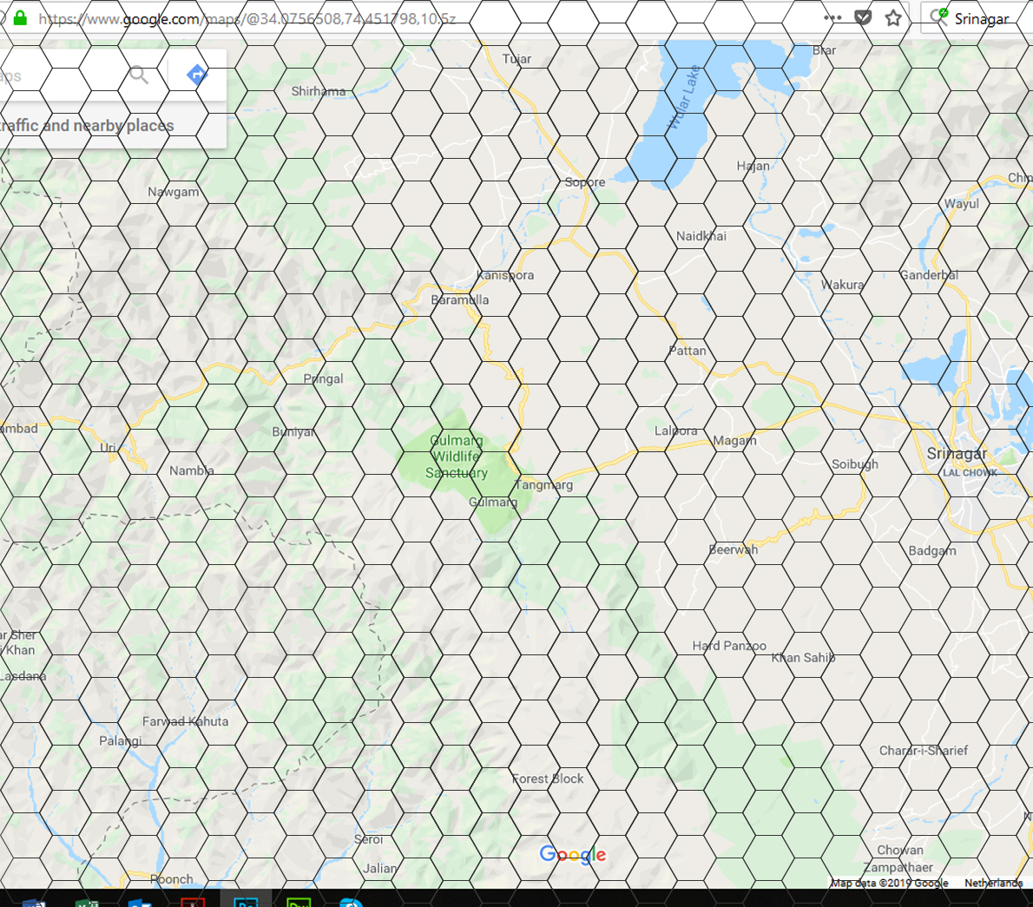Open Directions using the blue diamond icon
Image resolution: width=1033 pixels, height=907 pixels.
pyautogui.click(x=197, y=75)
